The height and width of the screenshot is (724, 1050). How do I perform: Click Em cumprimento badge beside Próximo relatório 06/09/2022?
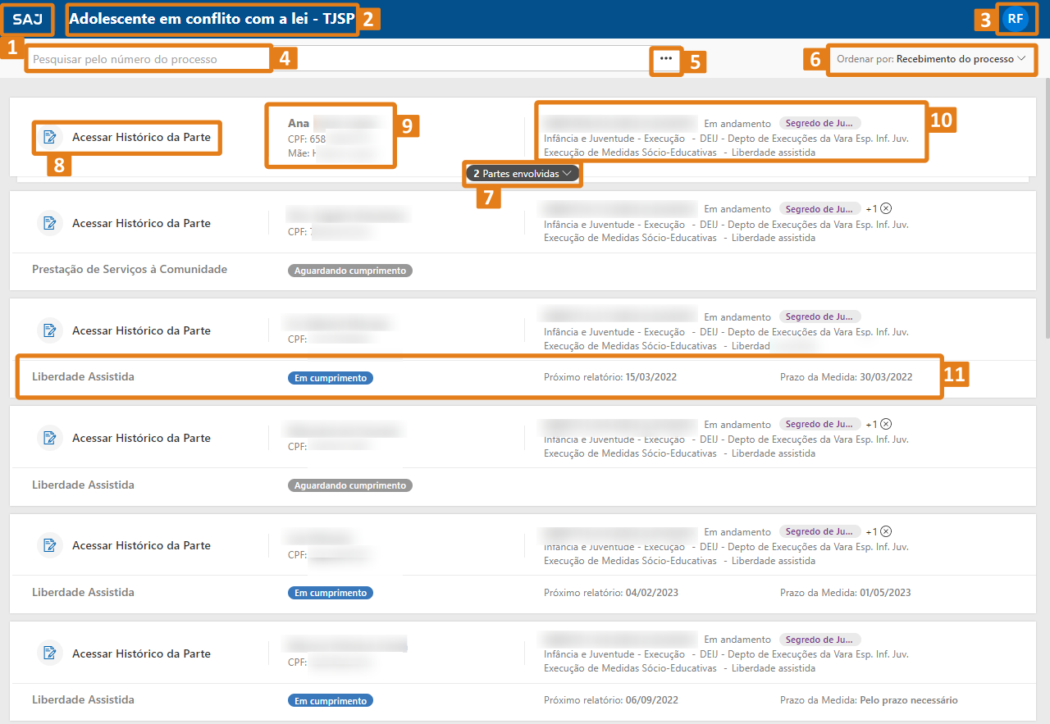tap(331, 701)
